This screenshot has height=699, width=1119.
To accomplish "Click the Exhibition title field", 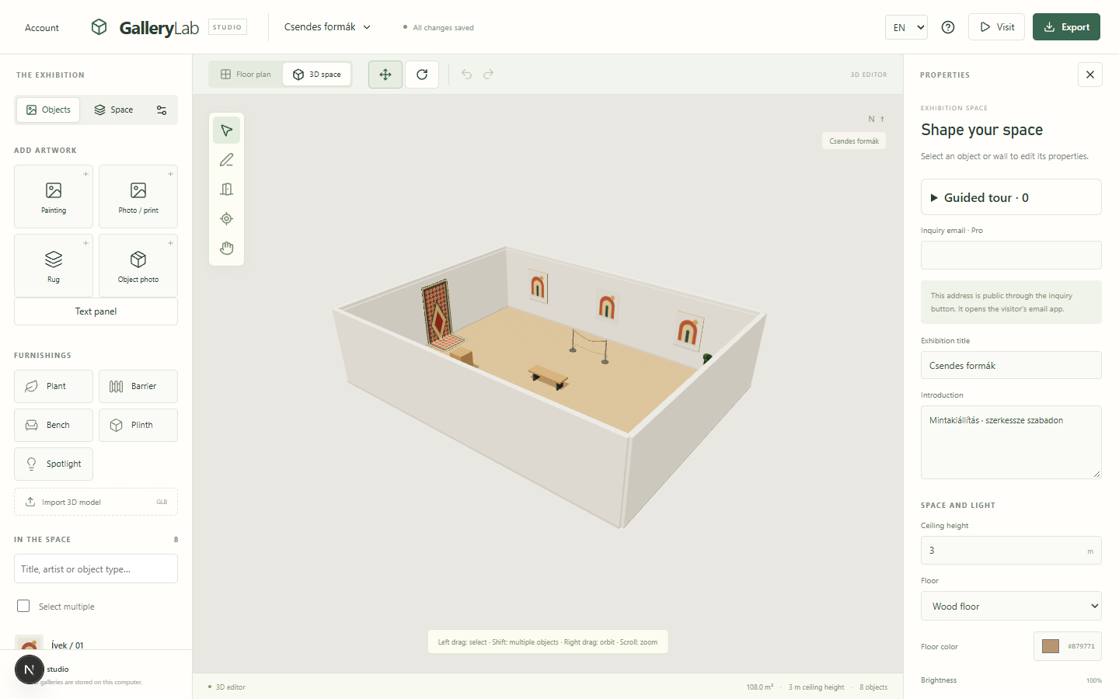I will click(x=1011, y=365).
